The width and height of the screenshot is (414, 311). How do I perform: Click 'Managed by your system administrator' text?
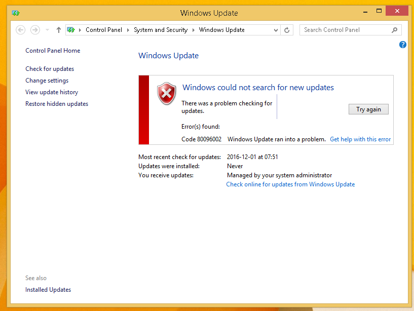pyautogui.click(x=279, y=175)
